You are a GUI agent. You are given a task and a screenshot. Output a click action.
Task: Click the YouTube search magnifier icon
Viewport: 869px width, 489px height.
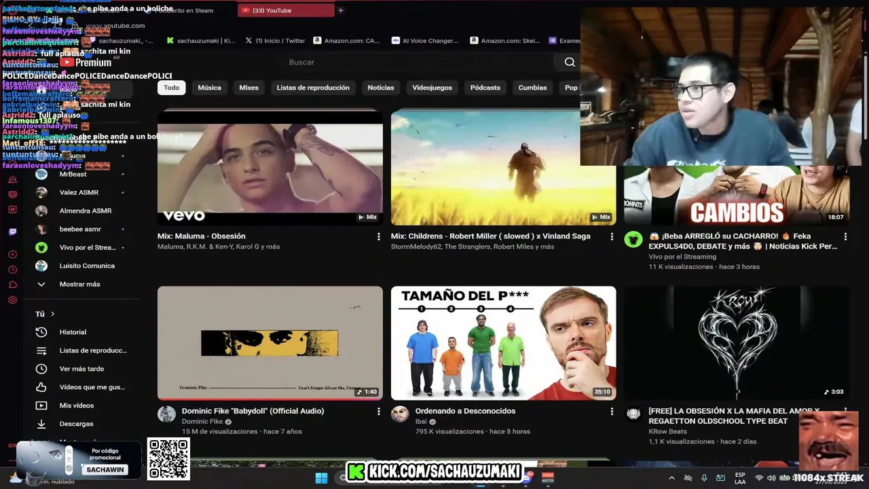(x=570, y=62)
